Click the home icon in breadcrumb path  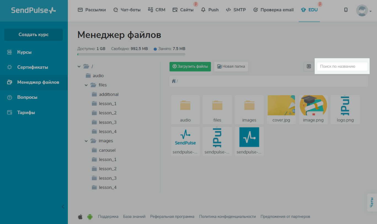(x=174, y=81)
